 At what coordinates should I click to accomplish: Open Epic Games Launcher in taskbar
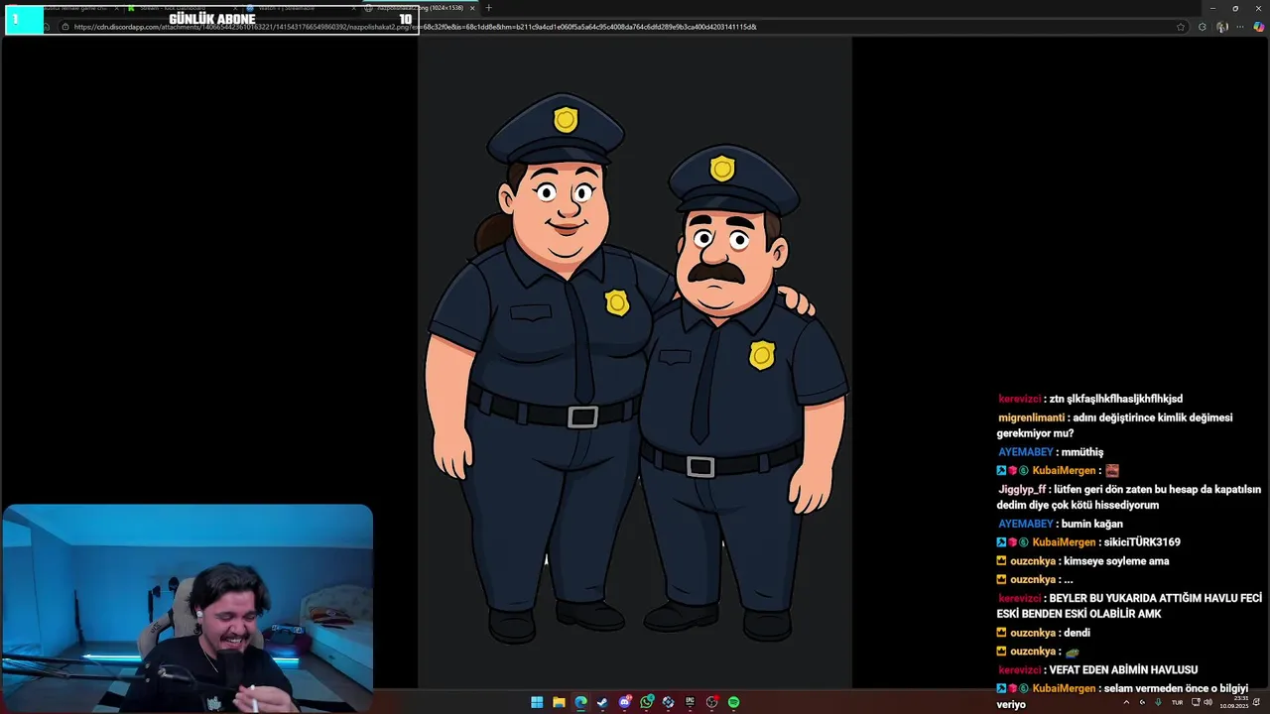(x=690, y=702)
